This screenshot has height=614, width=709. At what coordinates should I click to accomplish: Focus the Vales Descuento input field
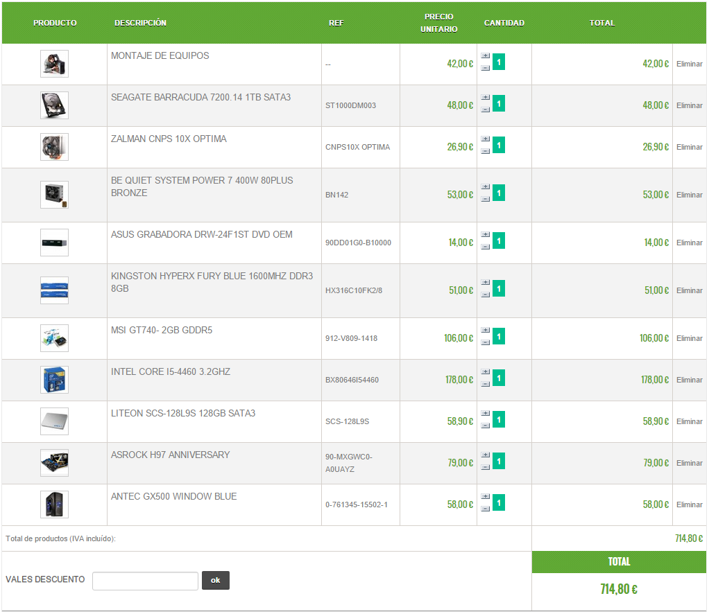145,581
